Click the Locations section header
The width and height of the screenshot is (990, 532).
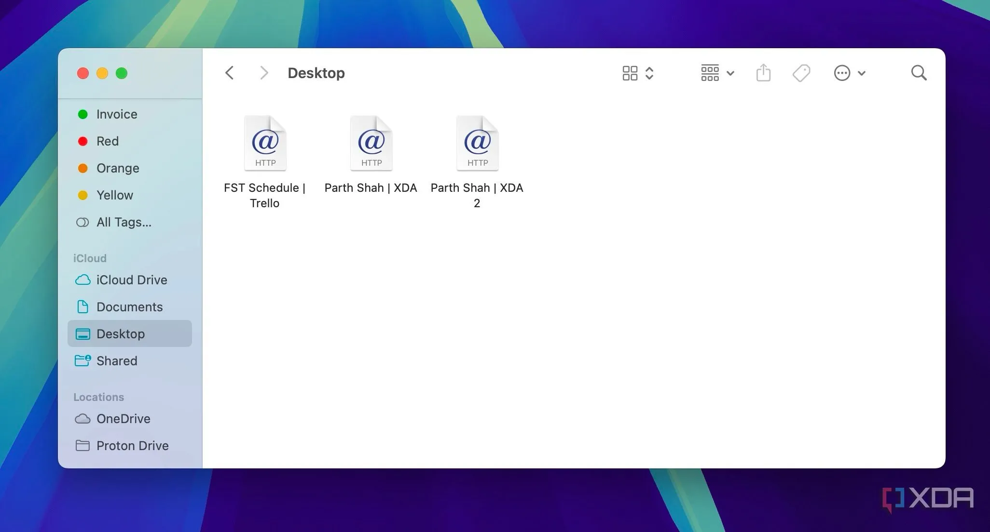pyautogui.click(x=98, y=397)
